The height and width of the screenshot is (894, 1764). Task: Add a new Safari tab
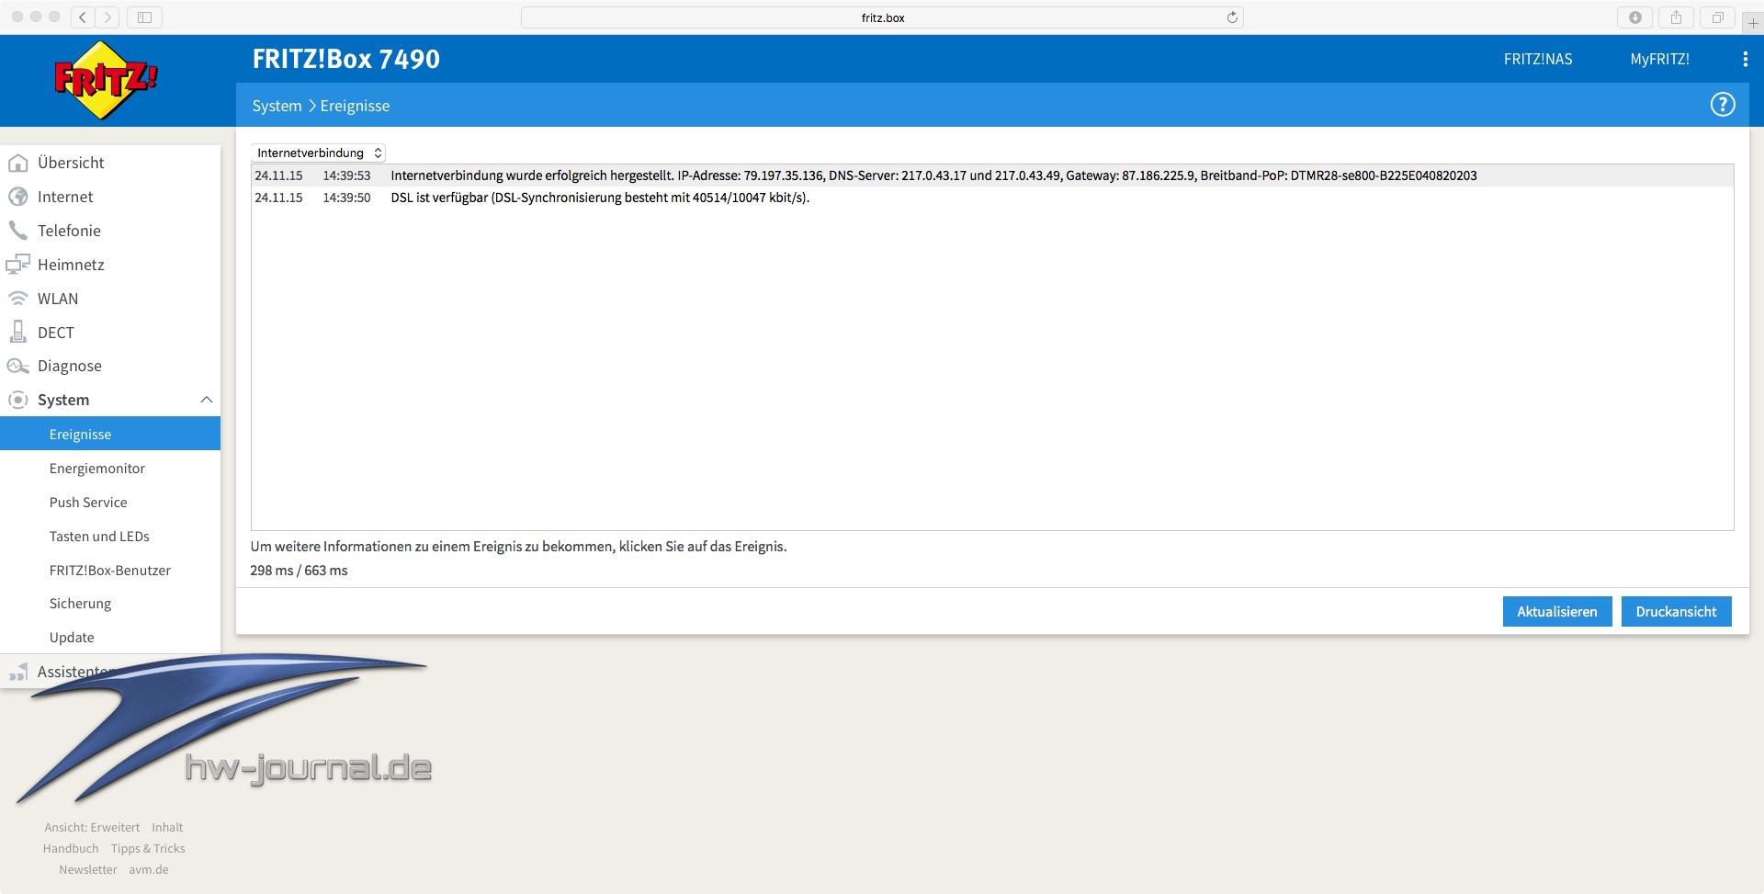pos(1752,22)
